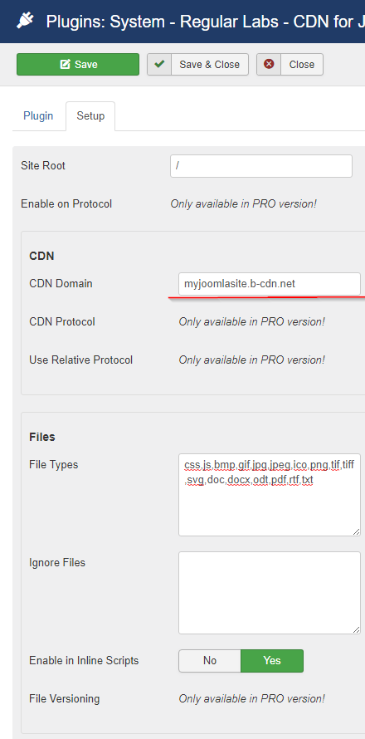Set Enable in Inline Scripts to No

(x=210, y=661)
